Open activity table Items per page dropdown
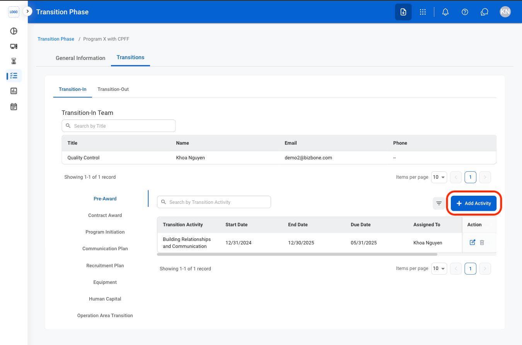 click(439, 268)
